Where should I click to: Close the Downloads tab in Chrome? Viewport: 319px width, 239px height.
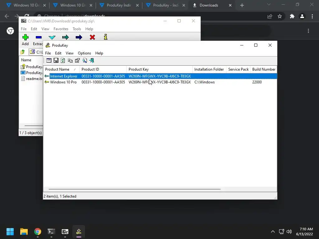click(230, 5)
